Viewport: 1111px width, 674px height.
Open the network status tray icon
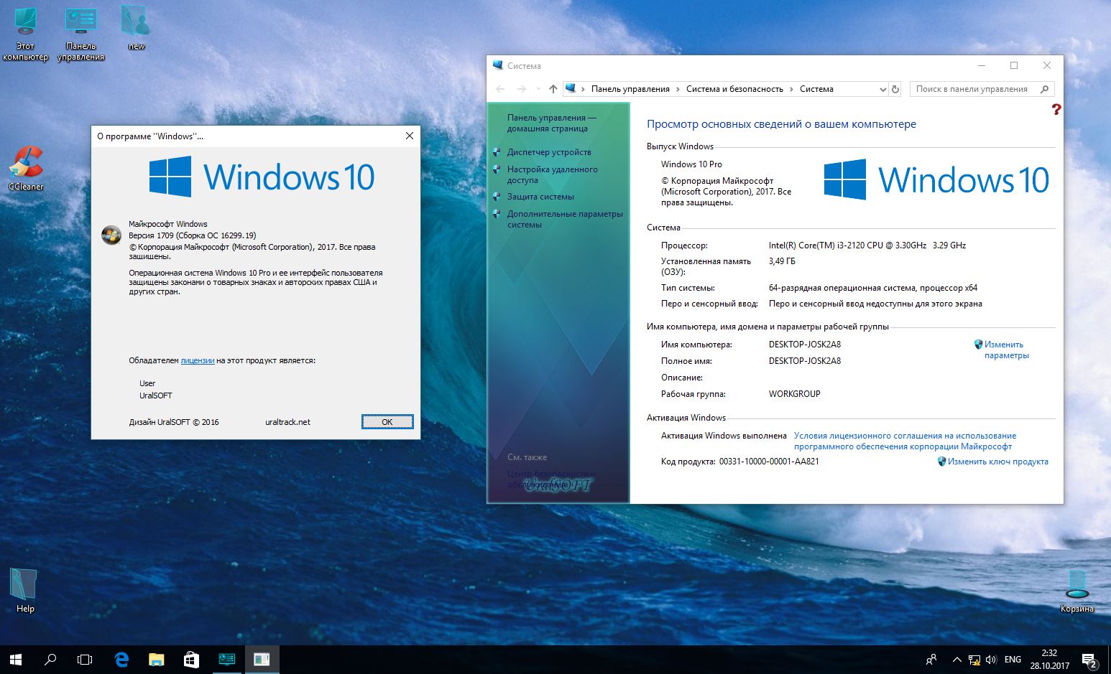pyautogui.click(x=974, y=659)
